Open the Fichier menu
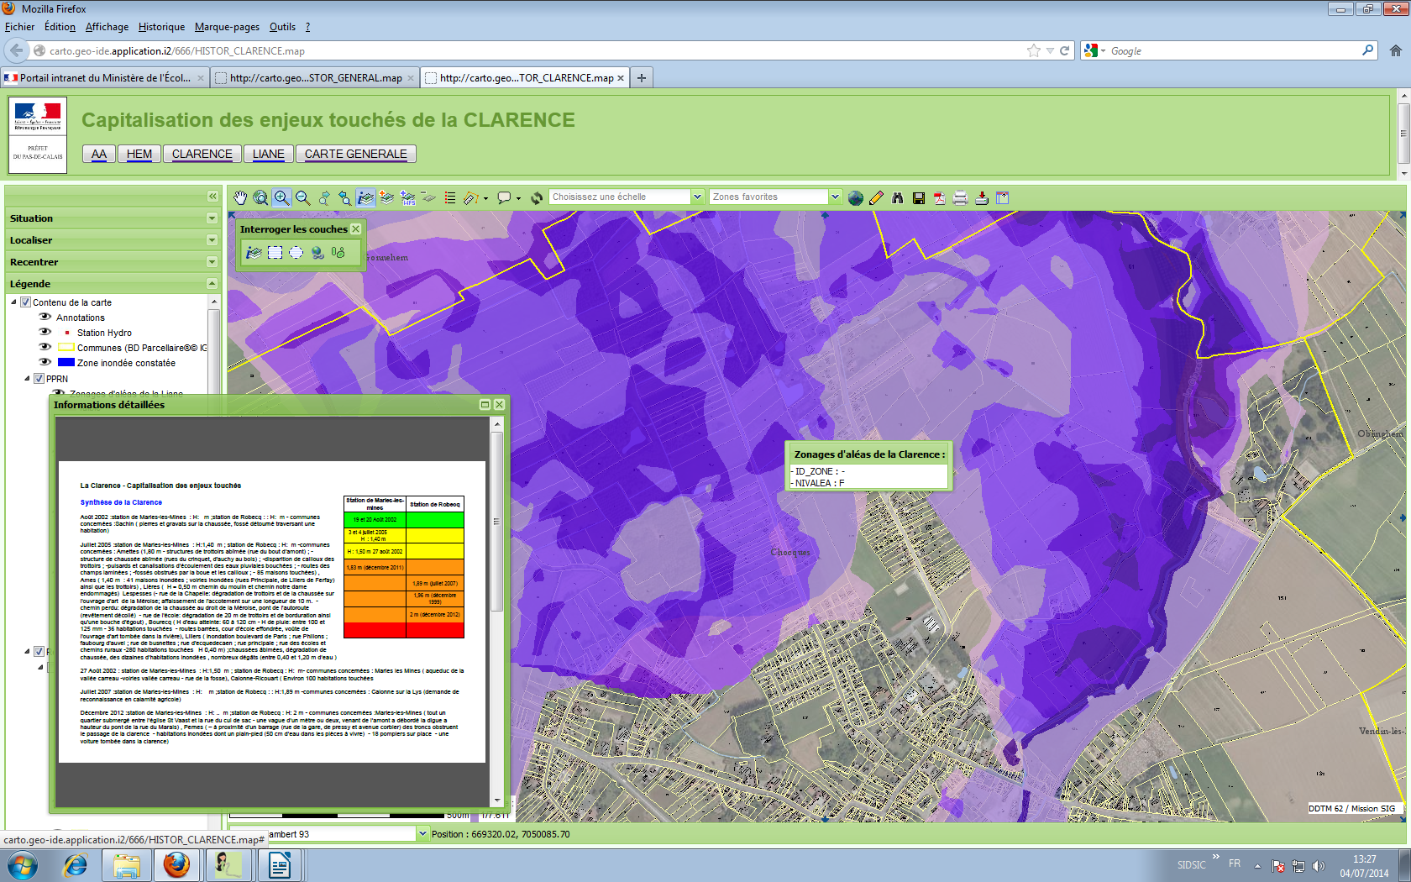 coord(19,27)
